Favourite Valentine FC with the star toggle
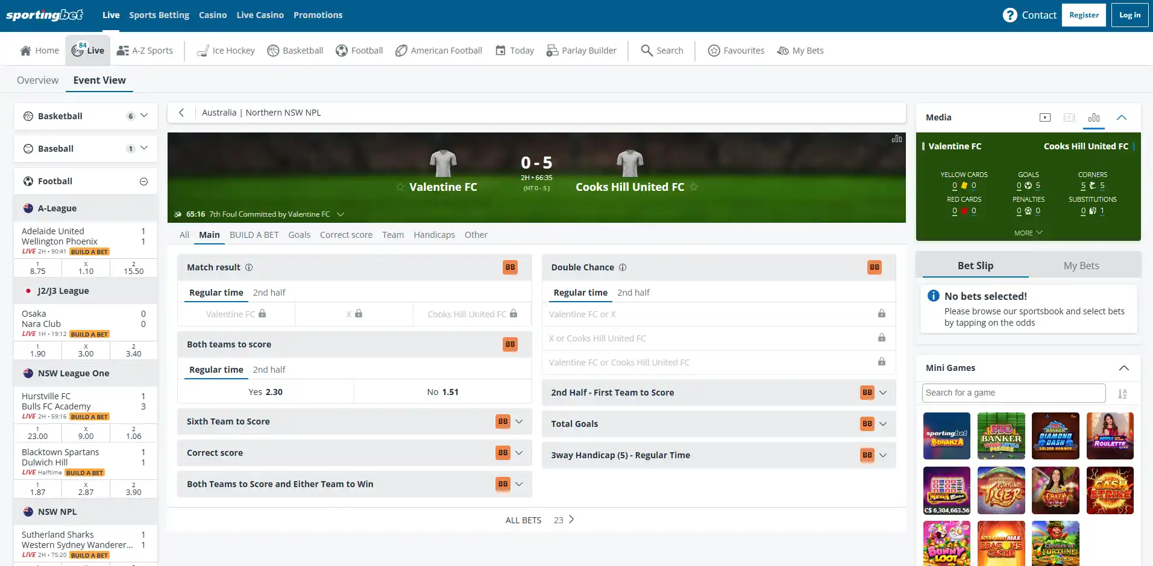Screen dimensions: 1153x566 pos(400,187)
